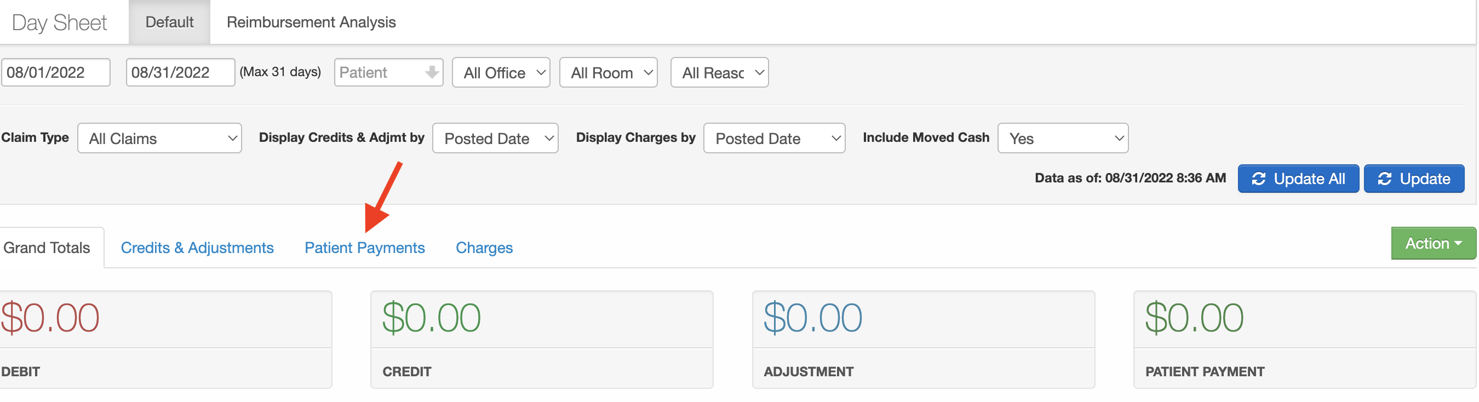Click the Include Moved Cash label
This screenshot has width=1479, height=402.
click(926, 137)
